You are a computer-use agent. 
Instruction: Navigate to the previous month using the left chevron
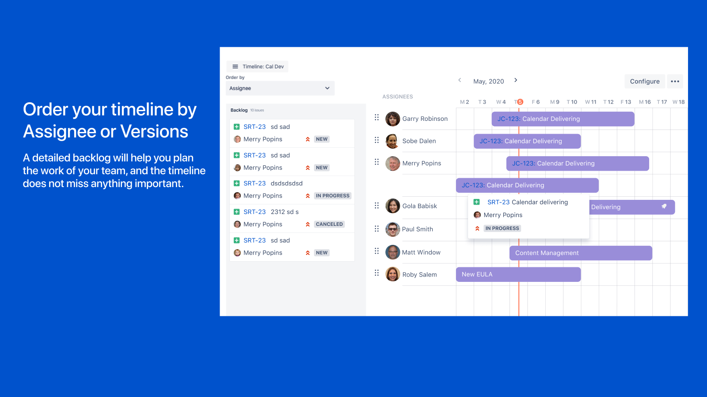(460, 80)
